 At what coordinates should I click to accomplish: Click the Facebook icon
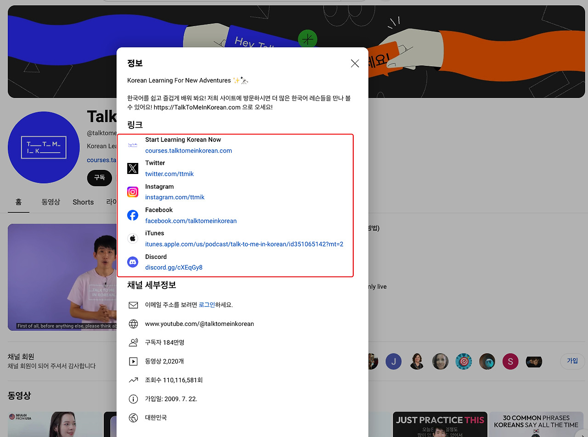pyautogui.click(x=133, y=215)
